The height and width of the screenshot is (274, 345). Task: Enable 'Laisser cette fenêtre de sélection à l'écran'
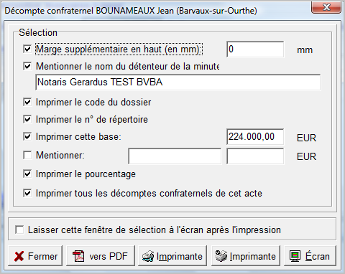click(x=19, y=230)
